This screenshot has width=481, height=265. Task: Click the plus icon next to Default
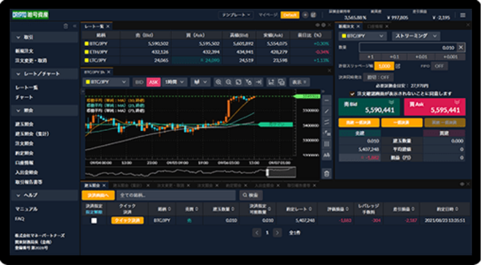tap(305, 15)
